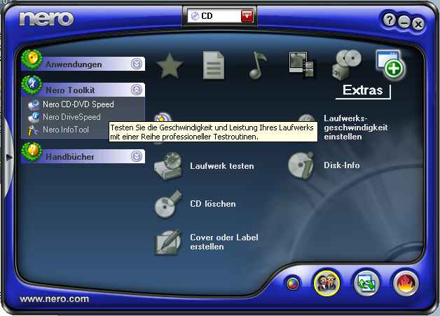
Task: Select the Photo and Video category icon
Action: click(302, 64)
